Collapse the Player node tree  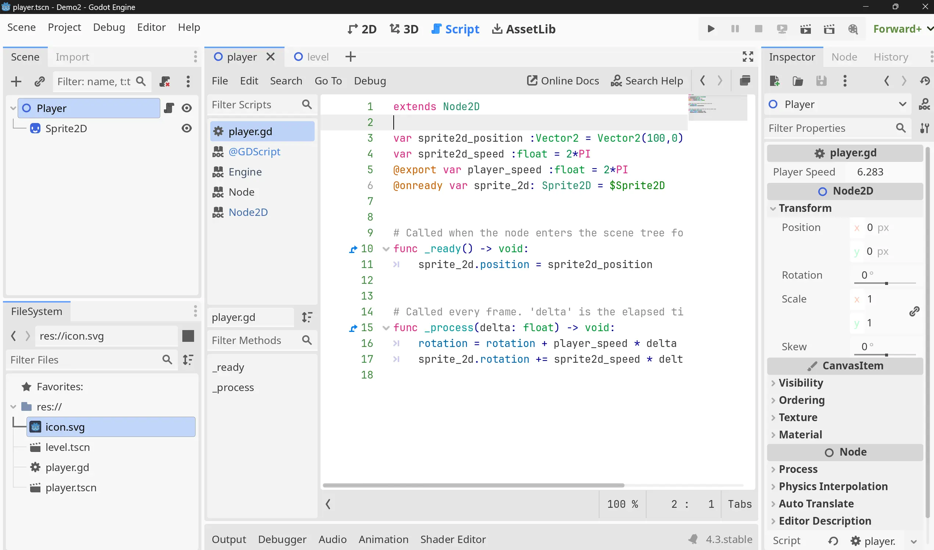coord(13,108)
